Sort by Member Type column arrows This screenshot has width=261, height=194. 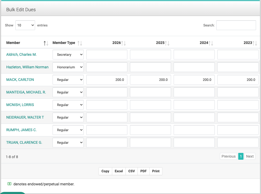[80, 43]
